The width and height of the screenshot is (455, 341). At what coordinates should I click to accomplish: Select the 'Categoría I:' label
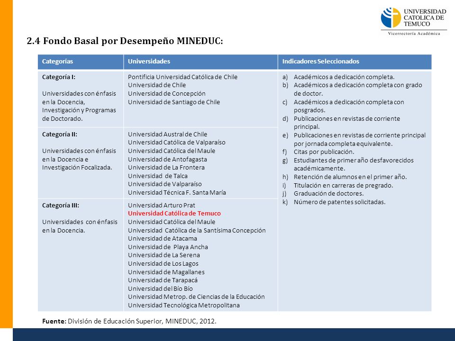[59, 77]
